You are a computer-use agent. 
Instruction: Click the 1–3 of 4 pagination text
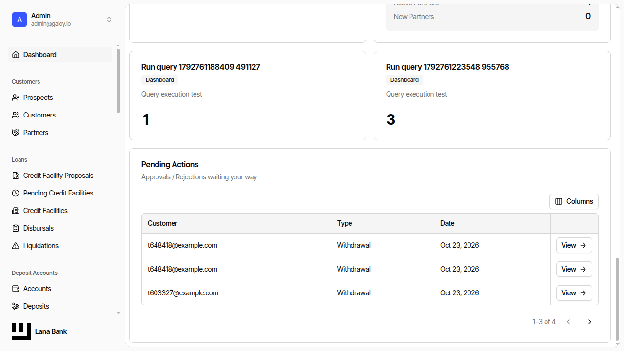544,322
